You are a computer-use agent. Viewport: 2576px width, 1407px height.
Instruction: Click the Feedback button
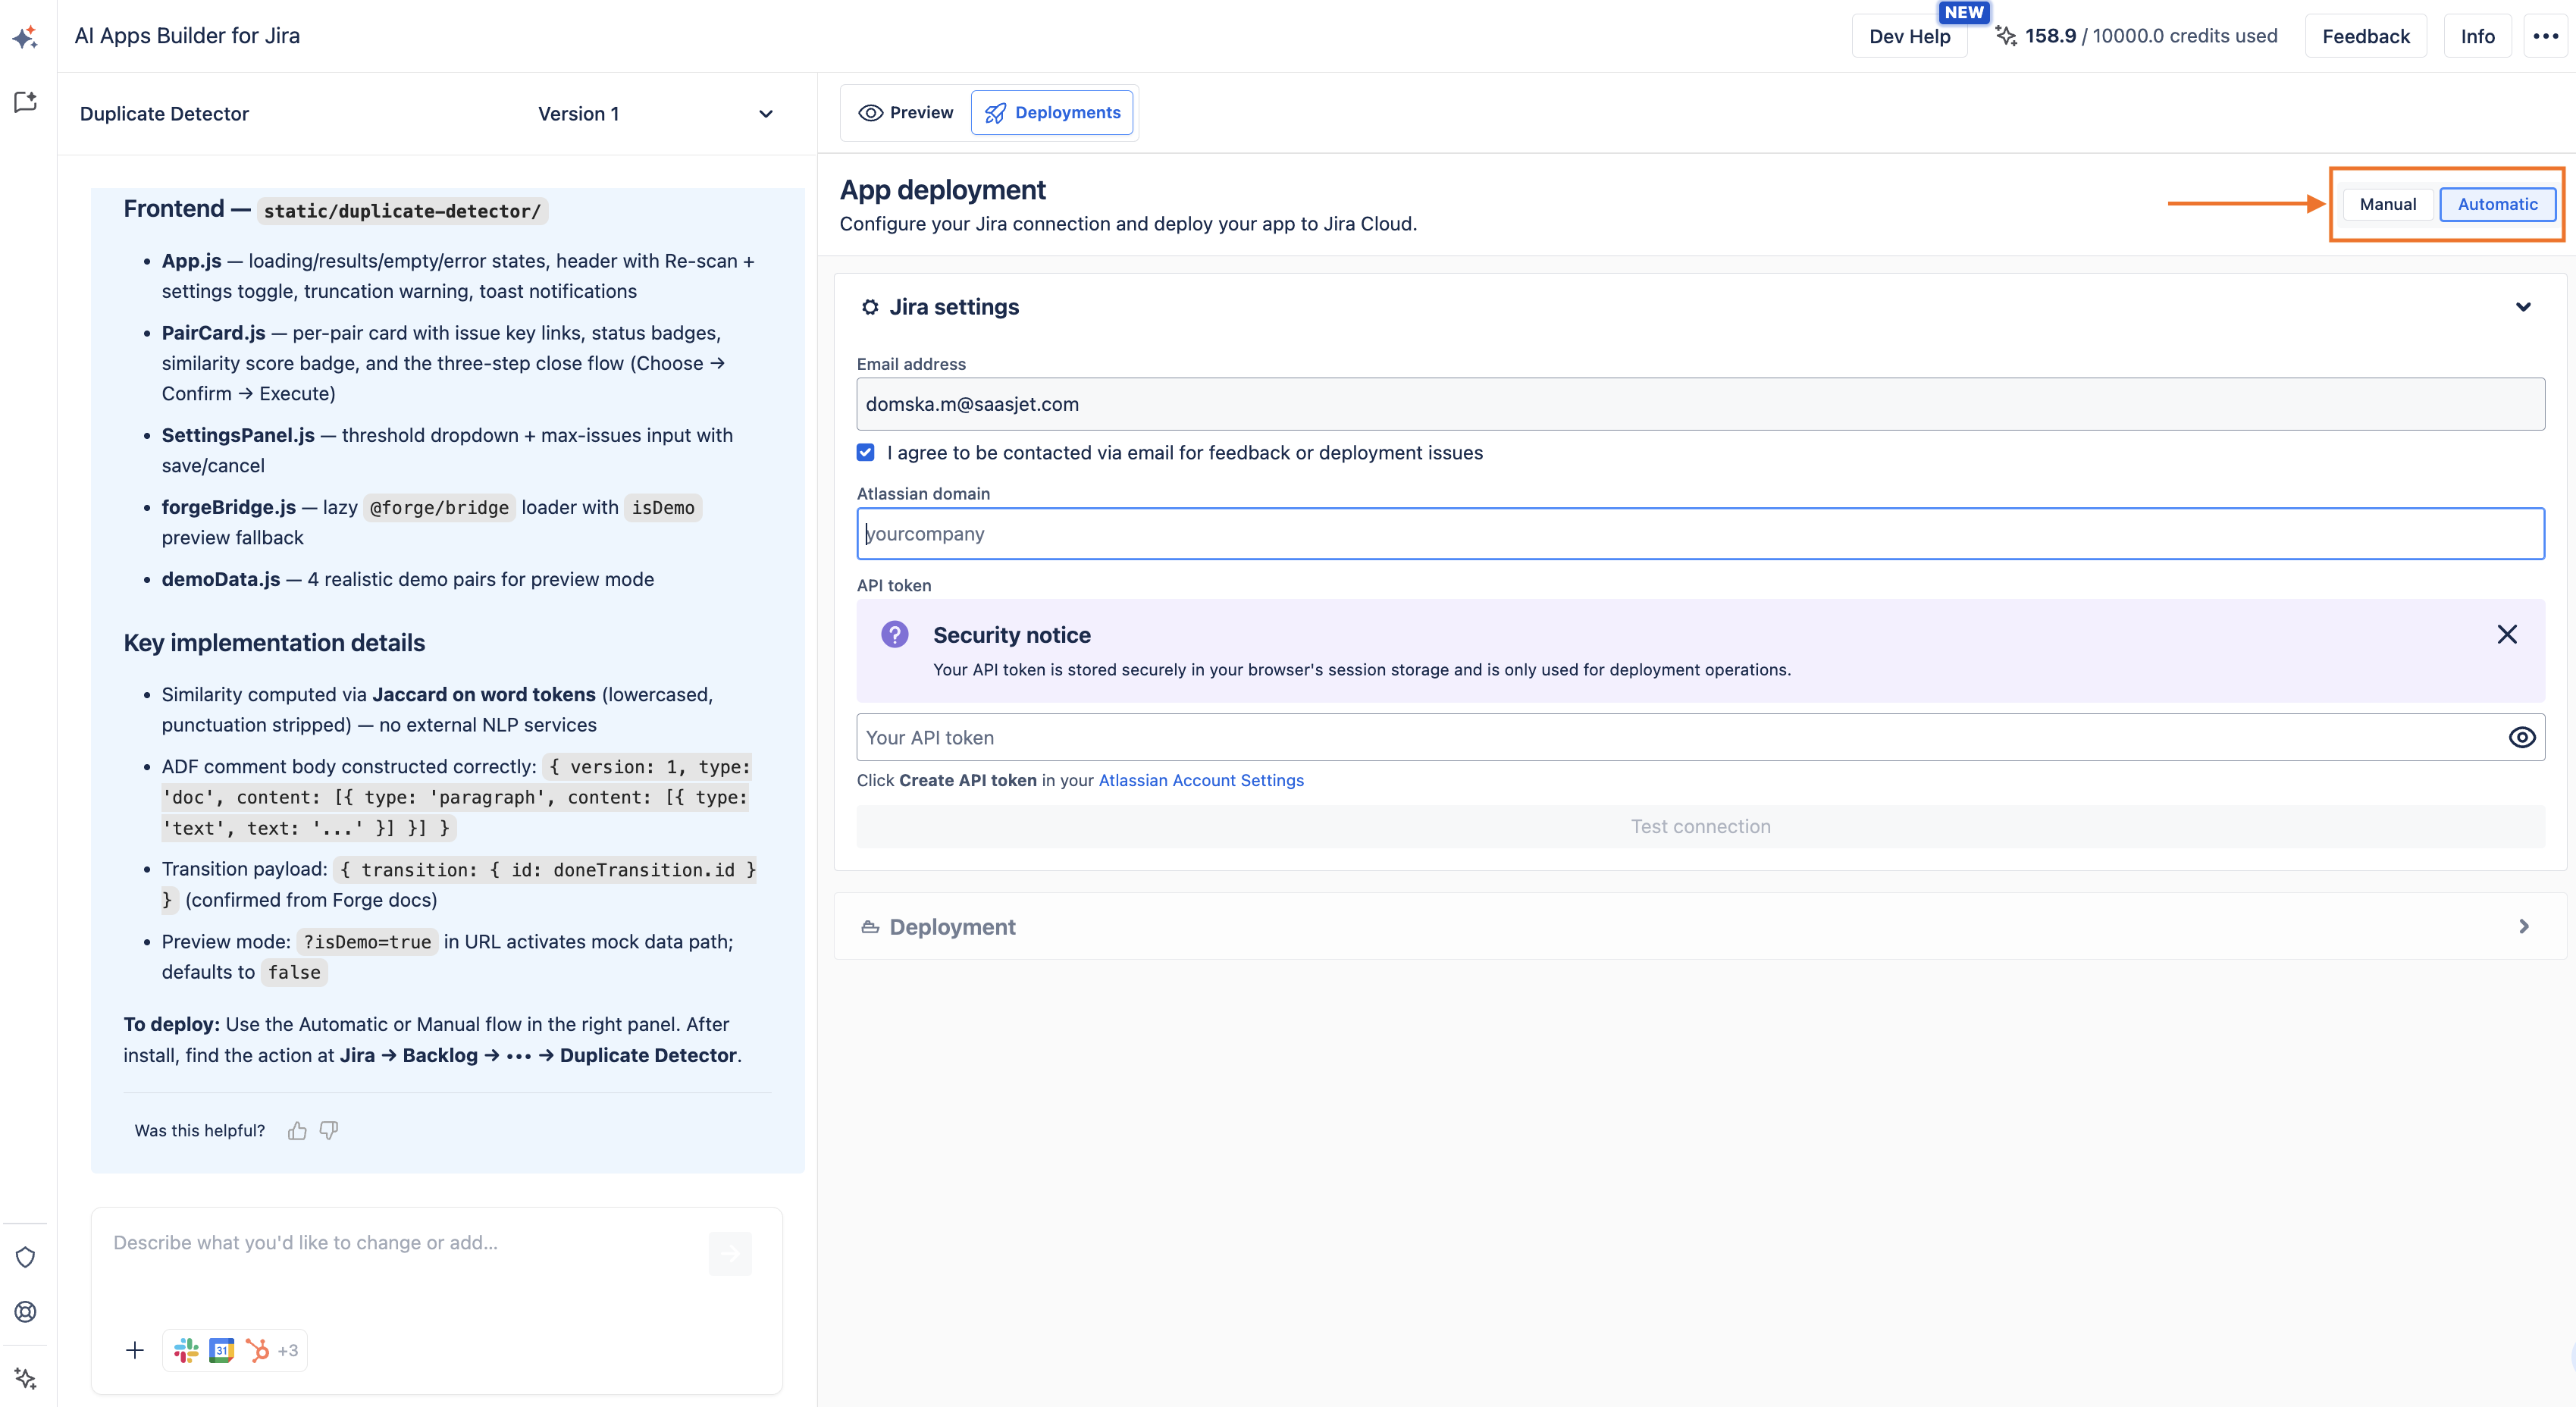[x=2365, y=36]
